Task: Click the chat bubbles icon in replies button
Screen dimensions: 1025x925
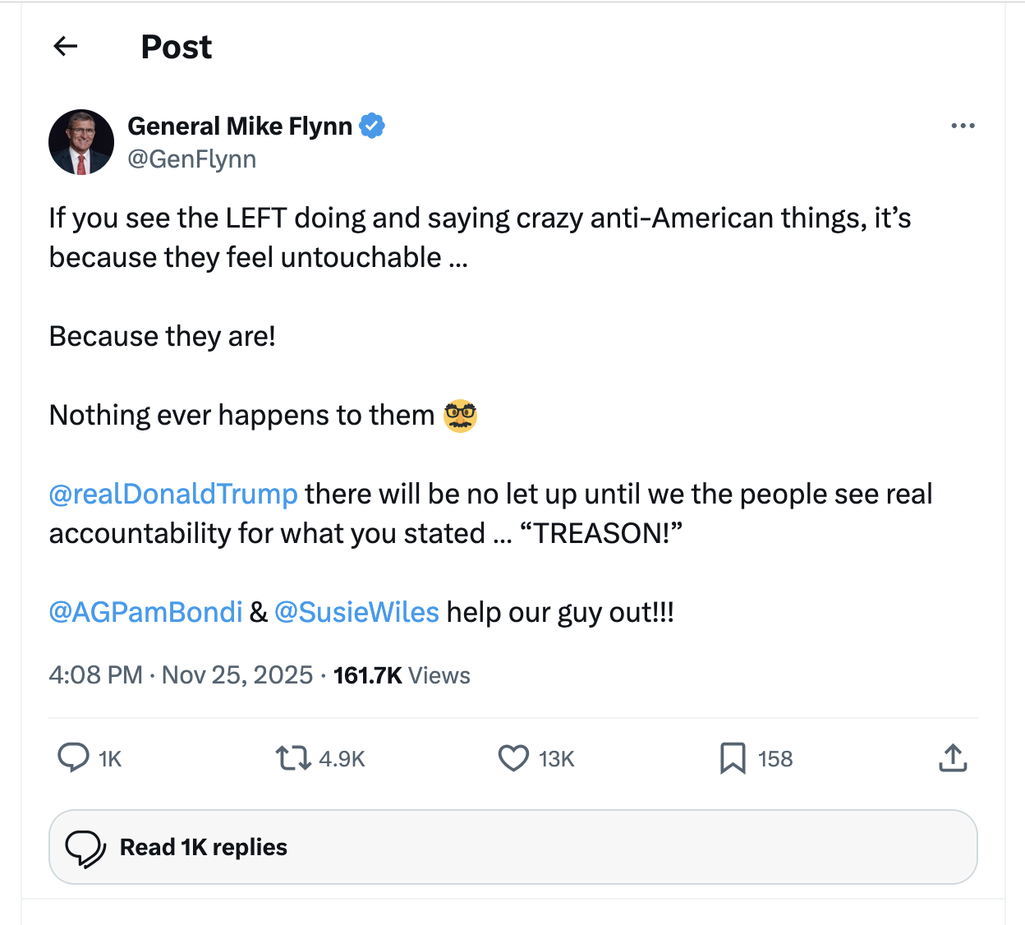Action: (85, 848)
